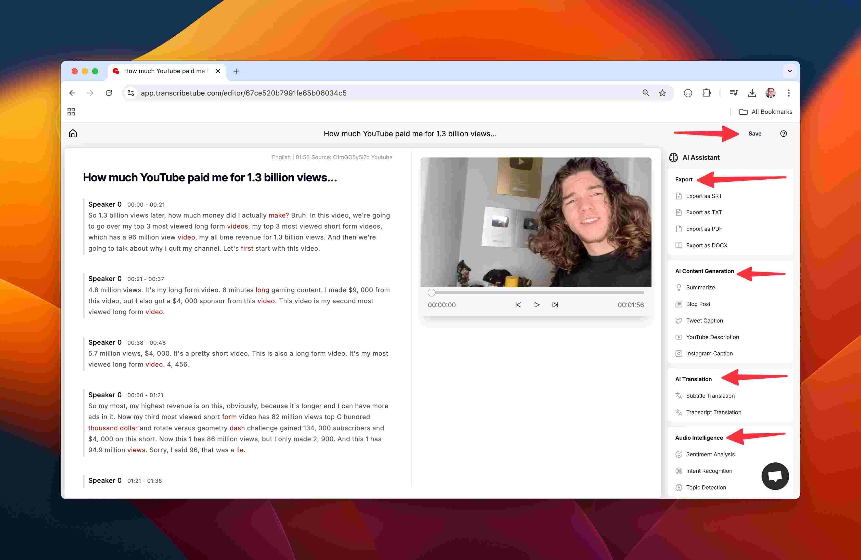Open the chat support bubble

775,476
